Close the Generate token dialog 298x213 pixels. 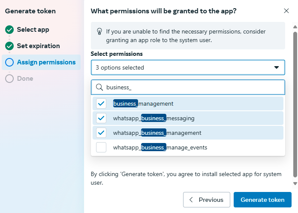tap(286, 11)
